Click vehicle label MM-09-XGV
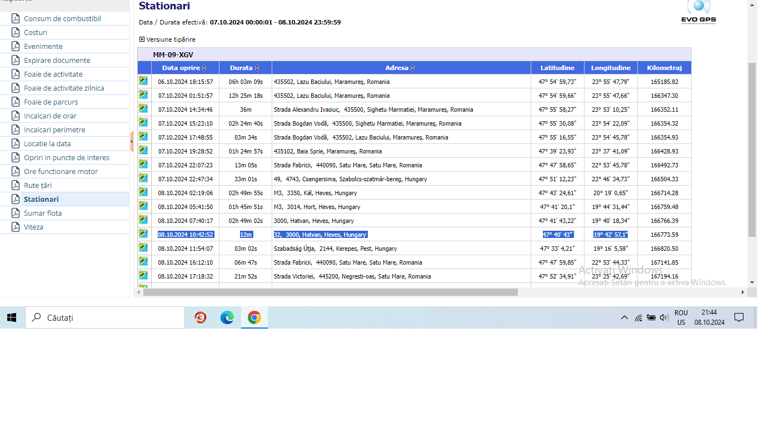This screenshot has width=759, height=427. [x=173, y=54]
